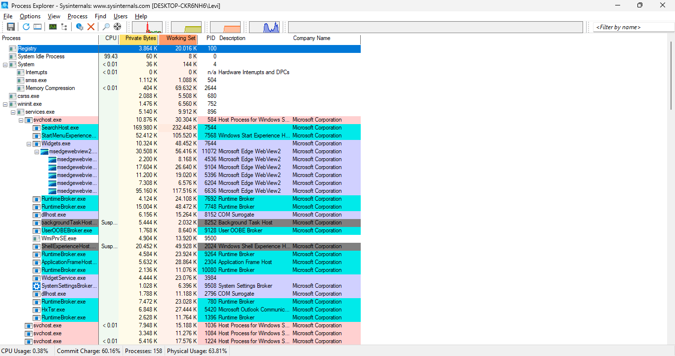Click the Interrupts process icon
675x356 pixels.
(x=21, y=72)
